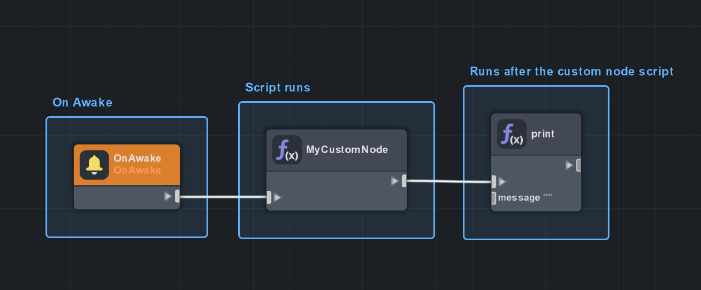Click the print node's output execution port
Viewport: 701px width, 290px height.
[578, 165]
